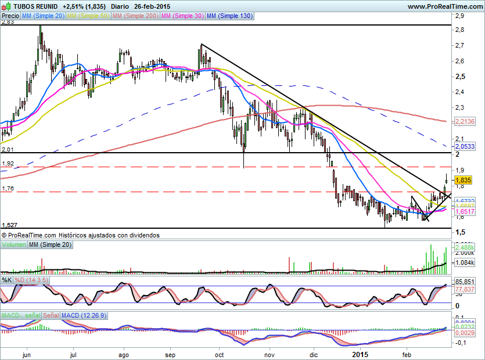485x360 pixels.
Task: Select the Precio label tab
Action: click(x=10, y=16)
